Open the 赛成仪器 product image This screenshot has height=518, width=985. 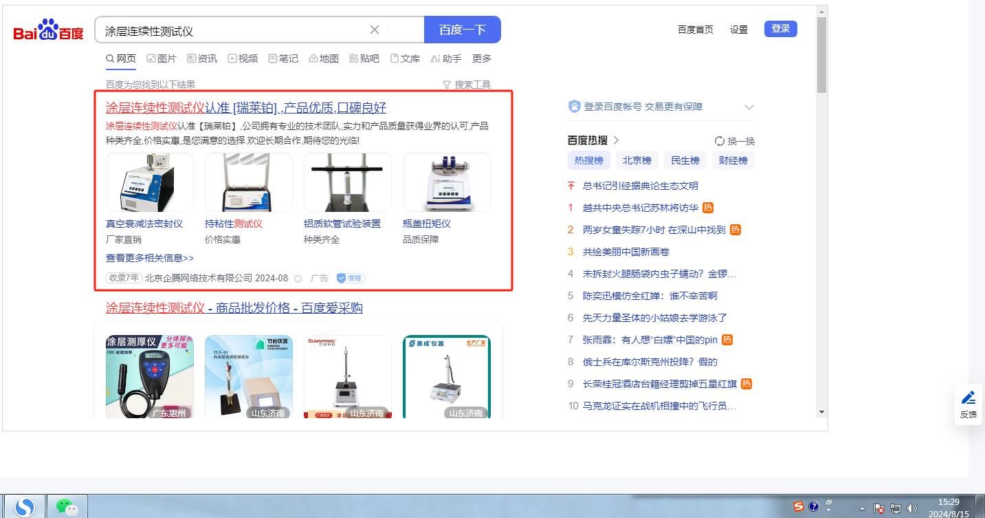[x=447, y=377]
